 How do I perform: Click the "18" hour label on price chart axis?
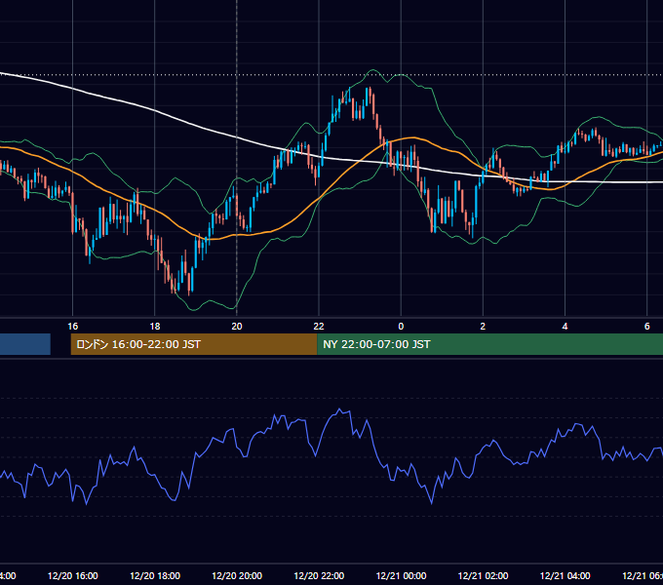point(155,327)
